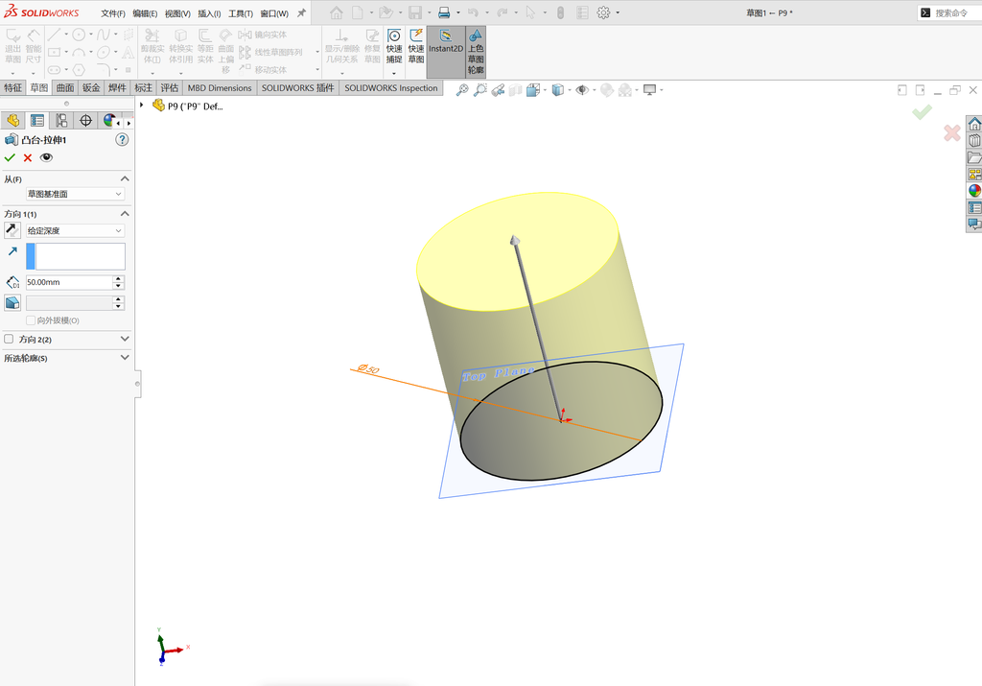Collapse the 方向 1(1) section
982x686 pixels.
click(x=125, y=214)
